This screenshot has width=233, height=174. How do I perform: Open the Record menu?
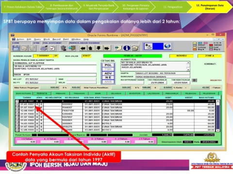coord(56,39)
